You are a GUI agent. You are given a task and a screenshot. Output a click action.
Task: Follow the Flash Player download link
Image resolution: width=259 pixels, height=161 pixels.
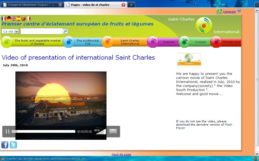[x=204, y=126]
